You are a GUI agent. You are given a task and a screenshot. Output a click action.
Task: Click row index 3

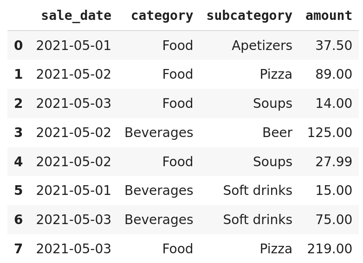(x=19, y=133)
